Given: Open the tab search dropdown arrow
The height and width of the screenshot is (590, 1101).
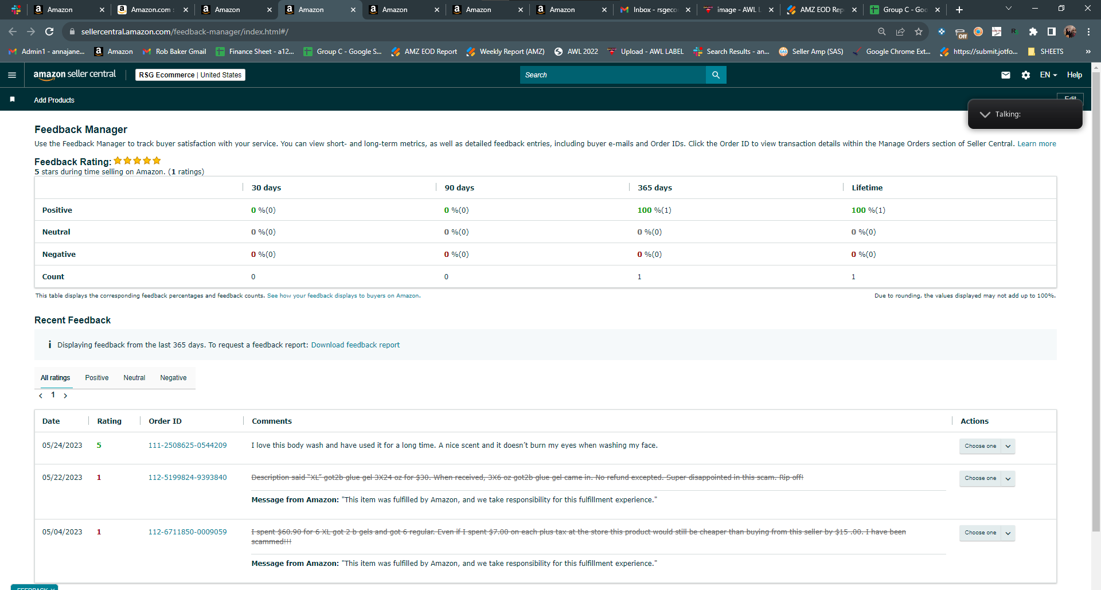Looking at the screenshot, I should point(1009,9).
